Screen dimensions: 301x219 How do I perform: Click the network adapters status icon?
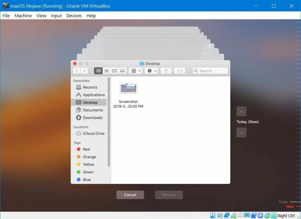(x=227, y=215)
